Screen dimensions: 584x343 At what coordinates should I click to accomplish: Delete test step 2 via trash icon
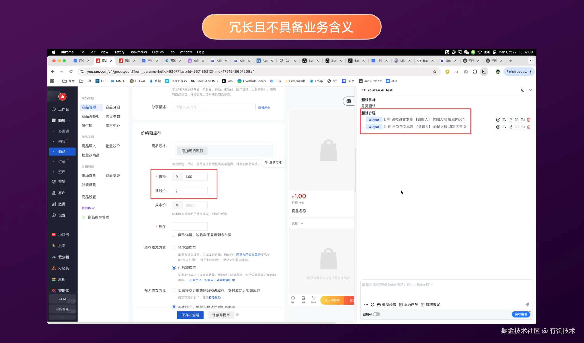click(528, 127)
